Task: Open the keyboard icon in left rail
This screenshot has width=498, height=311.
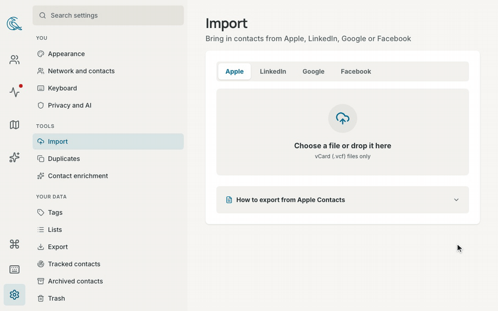Action: click(15, 270)
